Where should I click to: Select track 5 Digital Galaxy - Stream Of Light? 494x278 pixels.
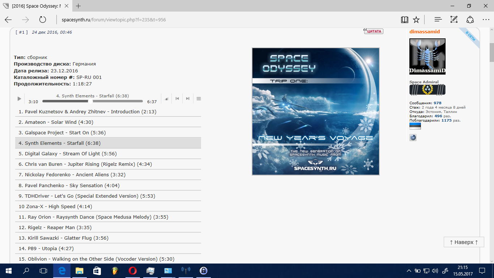(x=108, y=153)
